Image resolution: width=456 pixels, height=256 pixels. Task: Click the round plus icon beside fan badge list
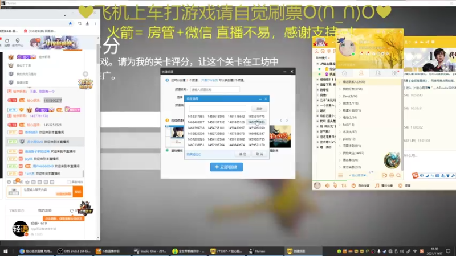85,74
